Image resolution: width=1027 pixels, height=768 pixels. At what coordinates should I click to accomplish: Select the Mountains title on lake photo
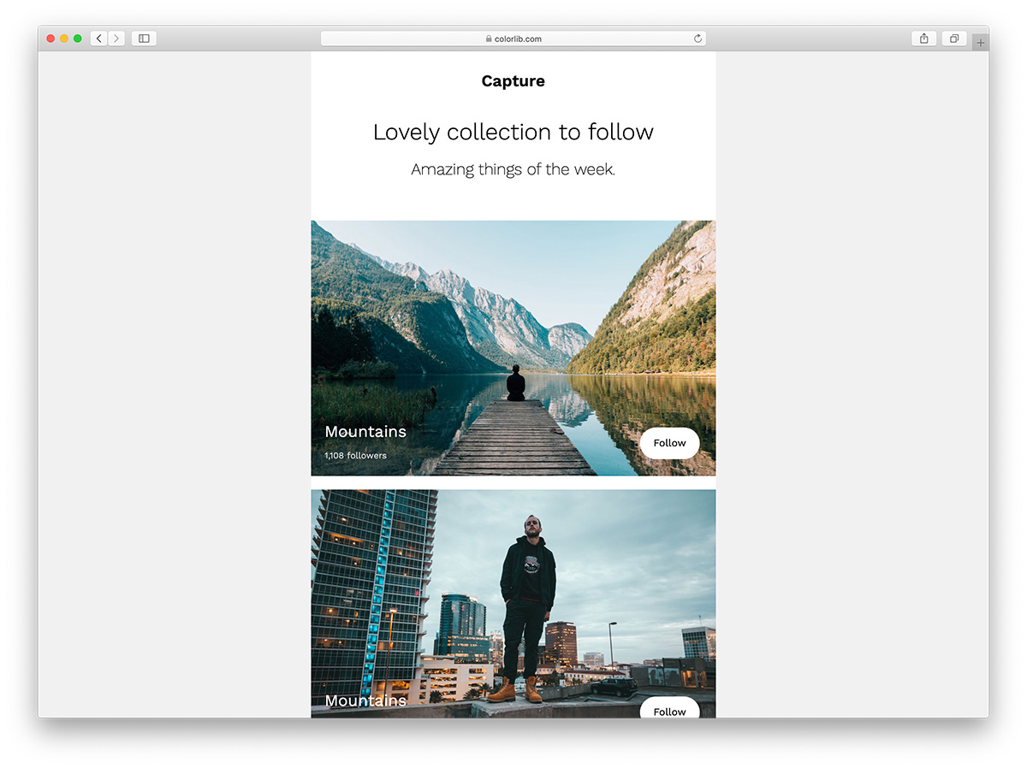pyautogui.click(x=365, y=432)
